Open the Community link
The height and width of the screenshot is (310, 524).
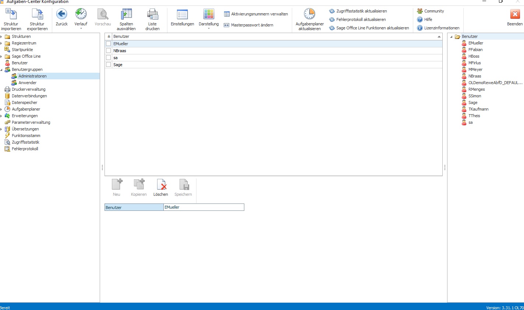tap(430, 11)
